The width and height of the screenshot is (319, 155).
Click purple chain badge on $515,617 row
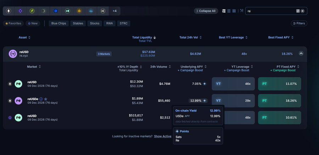point(10,117)
